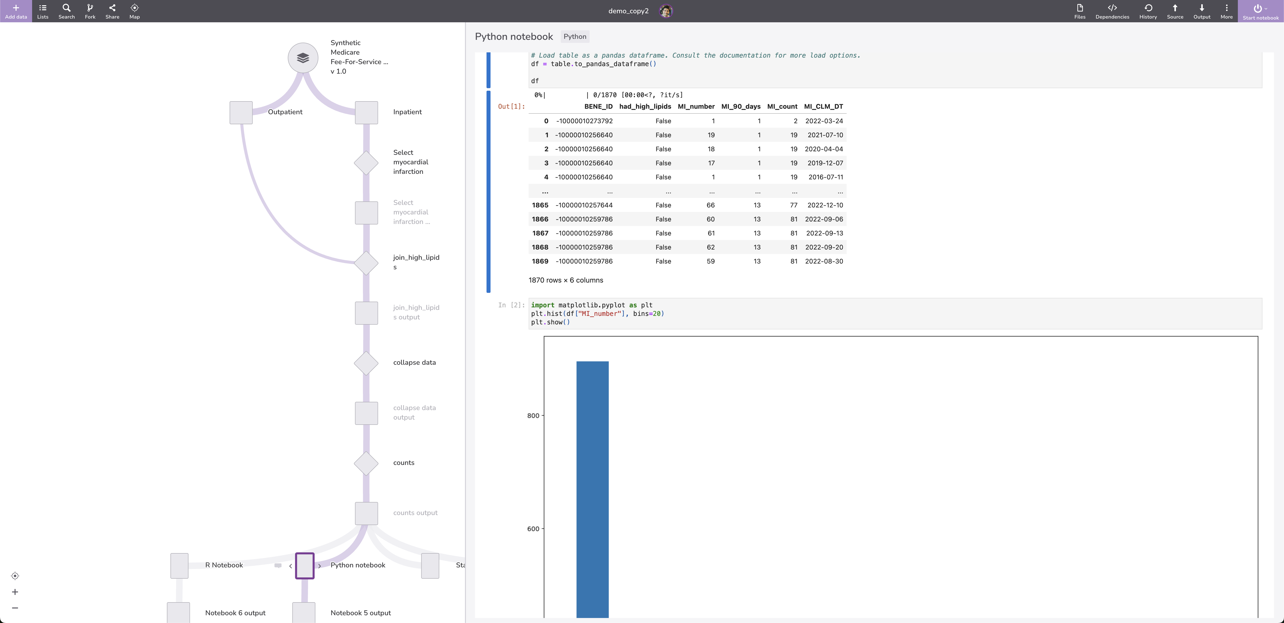The height and width of the screenshot is (623, 1284).
Task: Click the Output download icon
Action: click(1201, 8)
